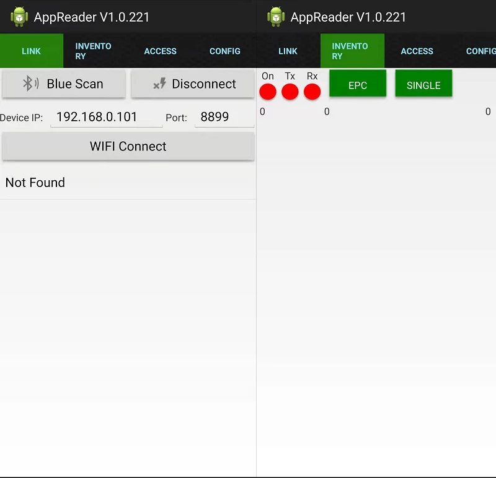Open the ACCESS tab in left screen
Image resolution: width=496 pixels, height=478 pixels.
160,51
